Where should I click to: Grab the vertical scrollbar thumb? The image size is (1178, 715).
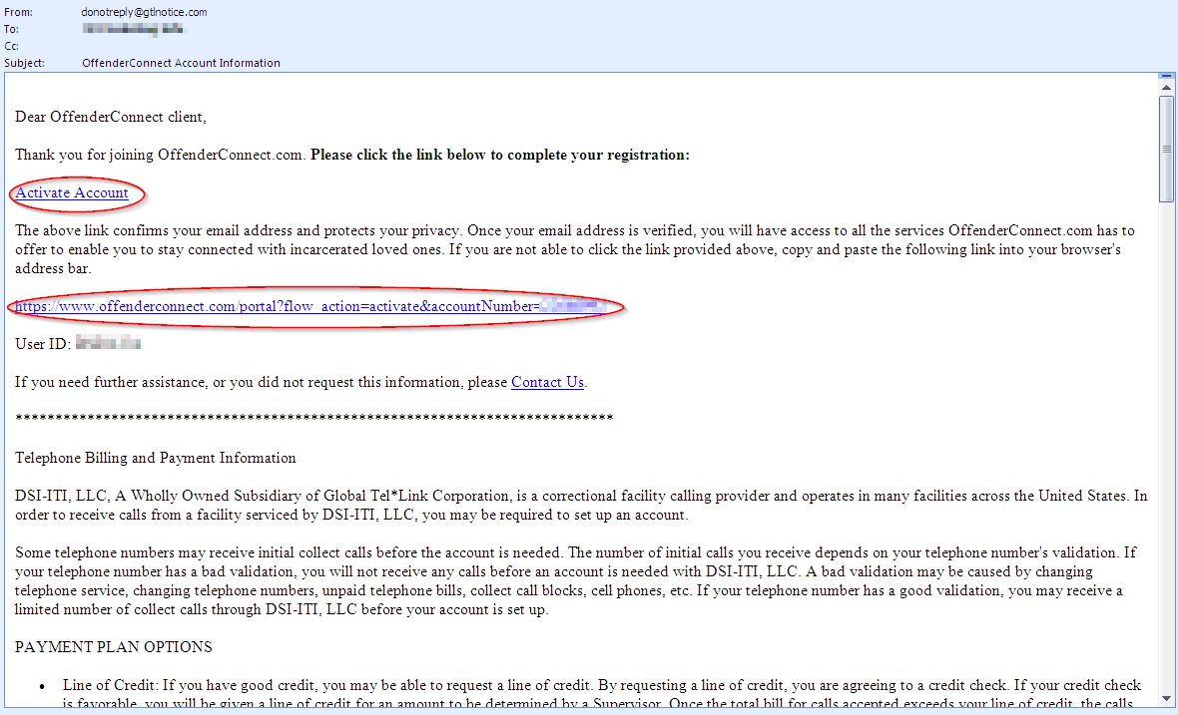coord(1166,149)
